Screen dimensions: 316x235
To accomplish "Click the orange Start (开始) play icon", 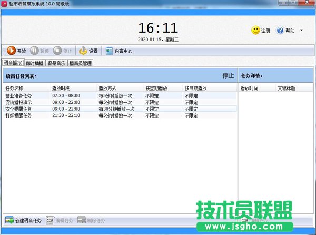I will point(11,51).
